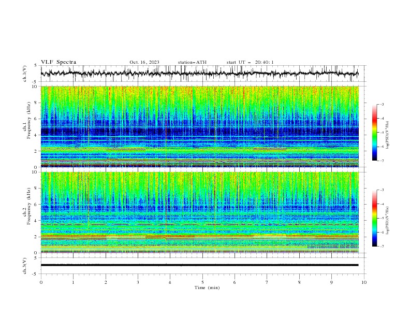Click the "-5" tick on ch.2 color bar
Viewport: 410px width, 317px height.
(x=382, y=218)
